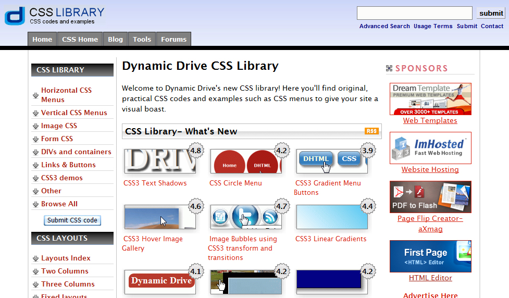Open the CSS Home tab
Image resolution: width=509 pixels, height=298 pixels.
[x=80, y=39]
